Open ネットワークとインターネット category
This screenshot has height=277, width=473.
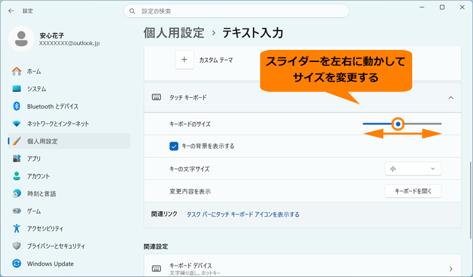click(x=69, y=123)
